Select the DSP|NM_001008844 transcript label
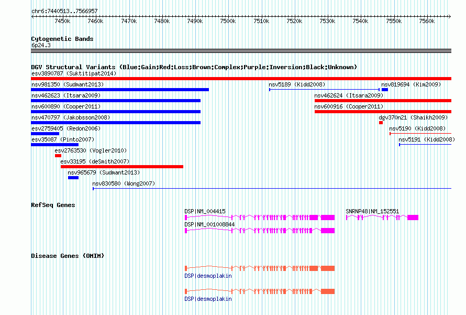 pos(209,224)
